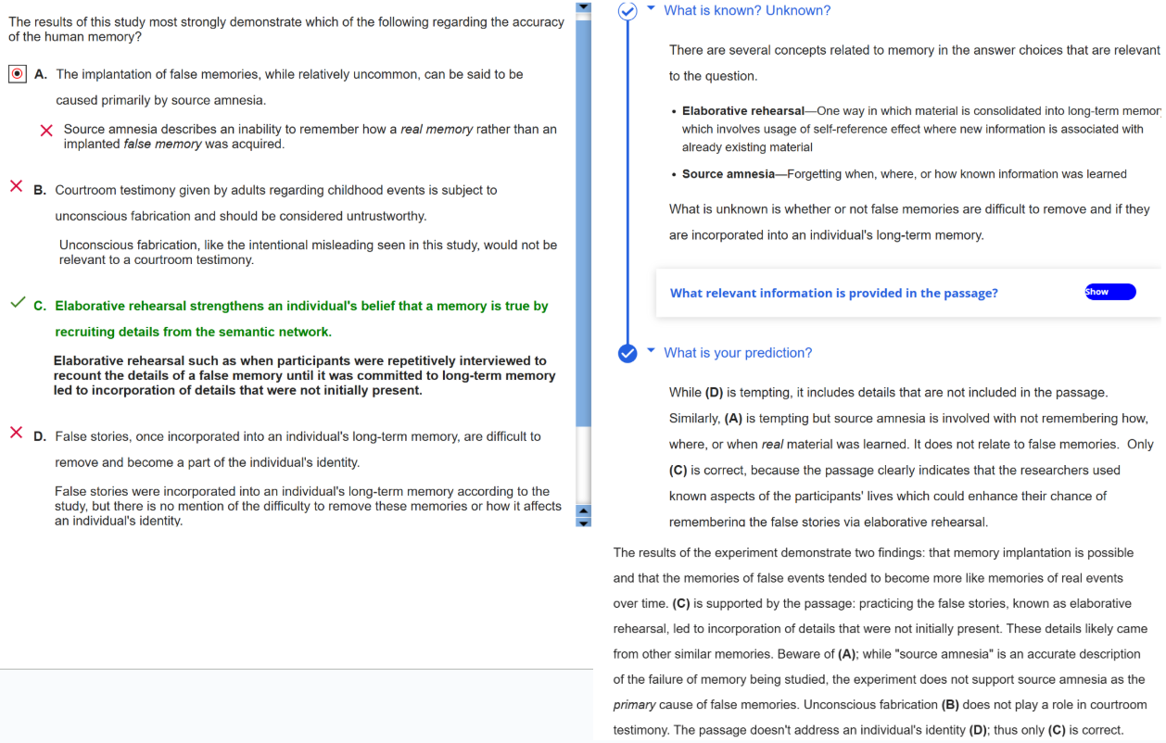1166x743 pixels.
Task: Toggle the blue Show switch
Action: click(1109, 292)
